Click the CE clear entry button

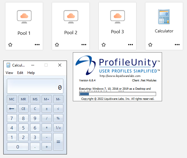pyautogui.click(x=23, y=109)
